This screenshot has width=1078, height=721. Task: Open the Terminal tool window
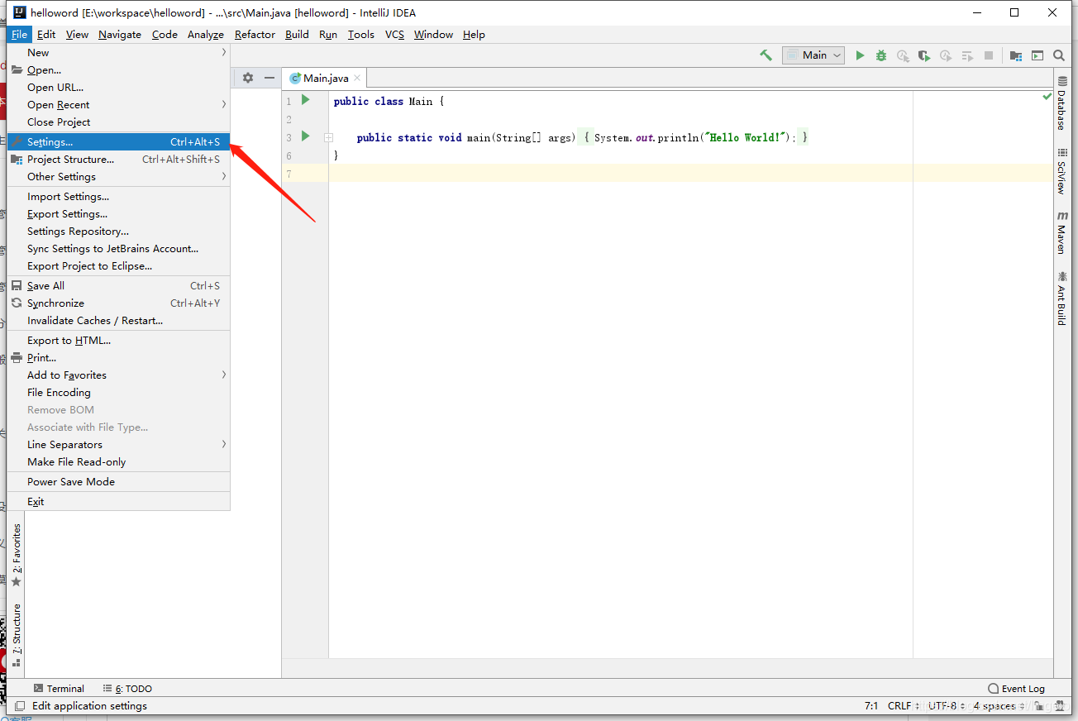[59, 688]
